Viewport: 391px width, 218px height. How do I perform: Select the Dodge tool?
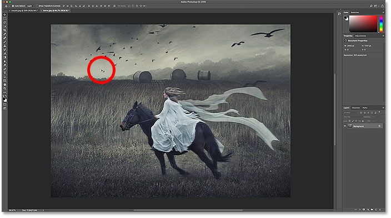[x=5, y=65]
